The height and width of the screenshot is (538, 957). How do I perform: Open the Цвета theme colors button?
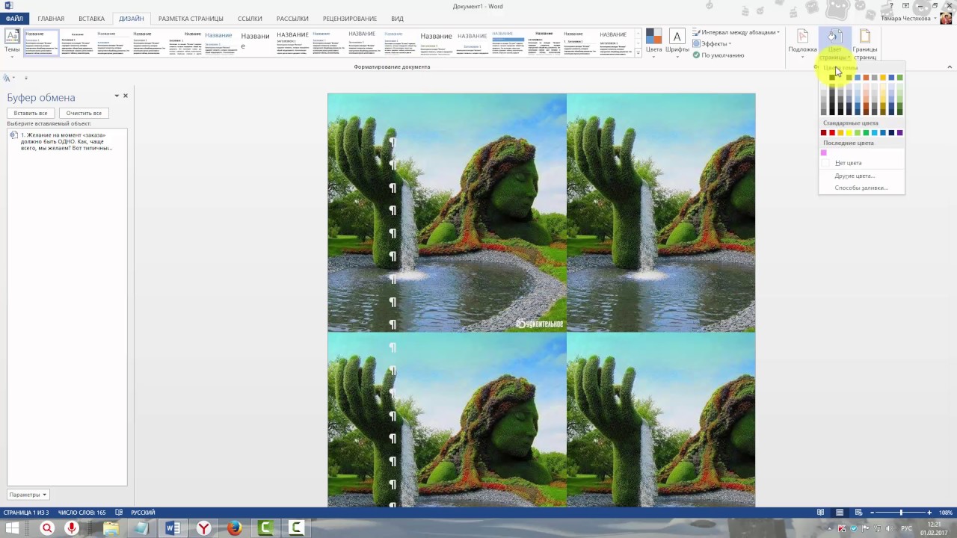pos(654,42)
